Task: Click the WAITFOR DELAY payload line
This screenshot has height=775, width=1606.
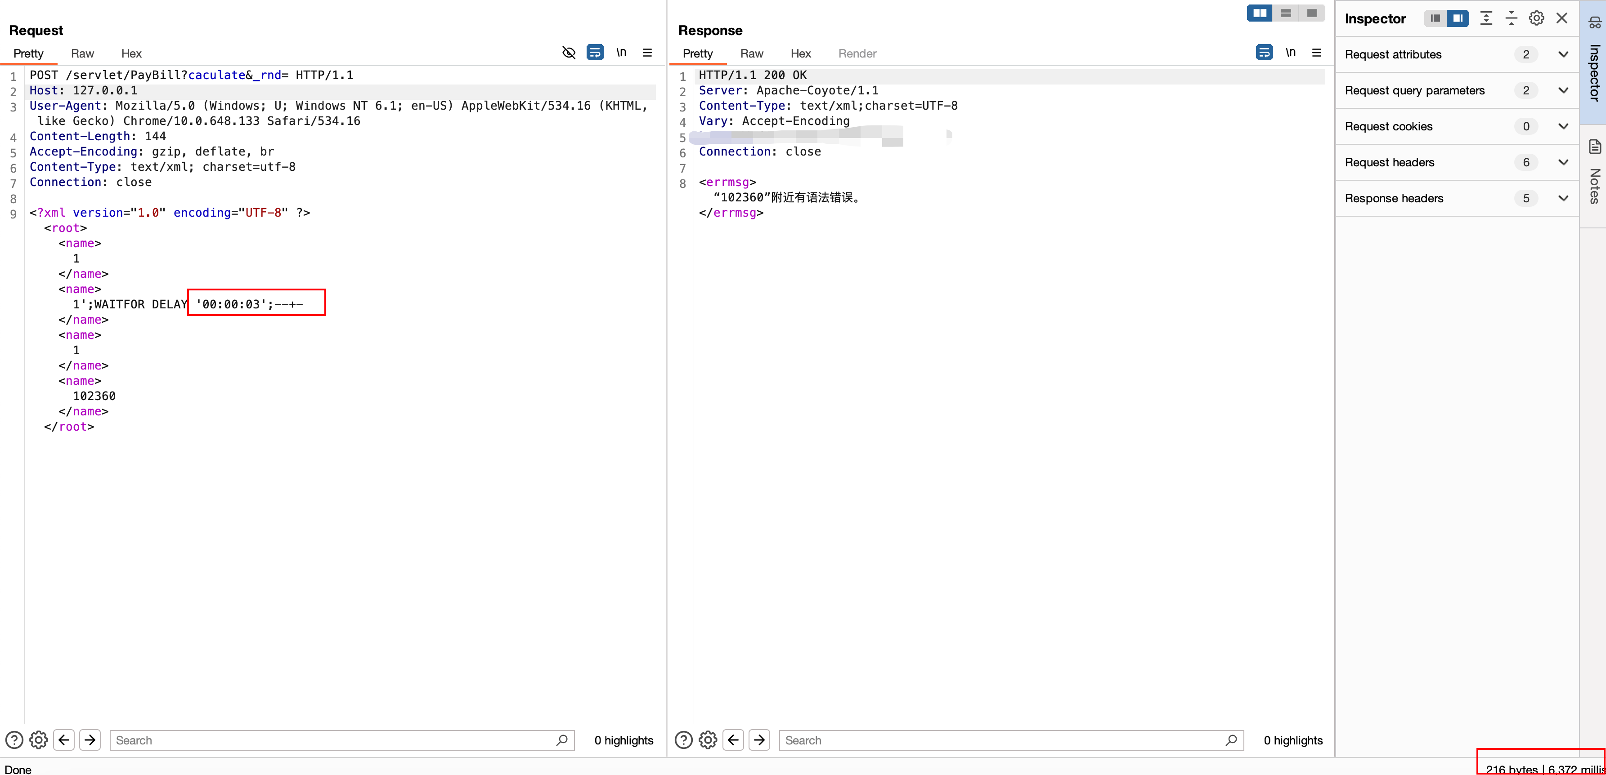Action: [188, 305]
